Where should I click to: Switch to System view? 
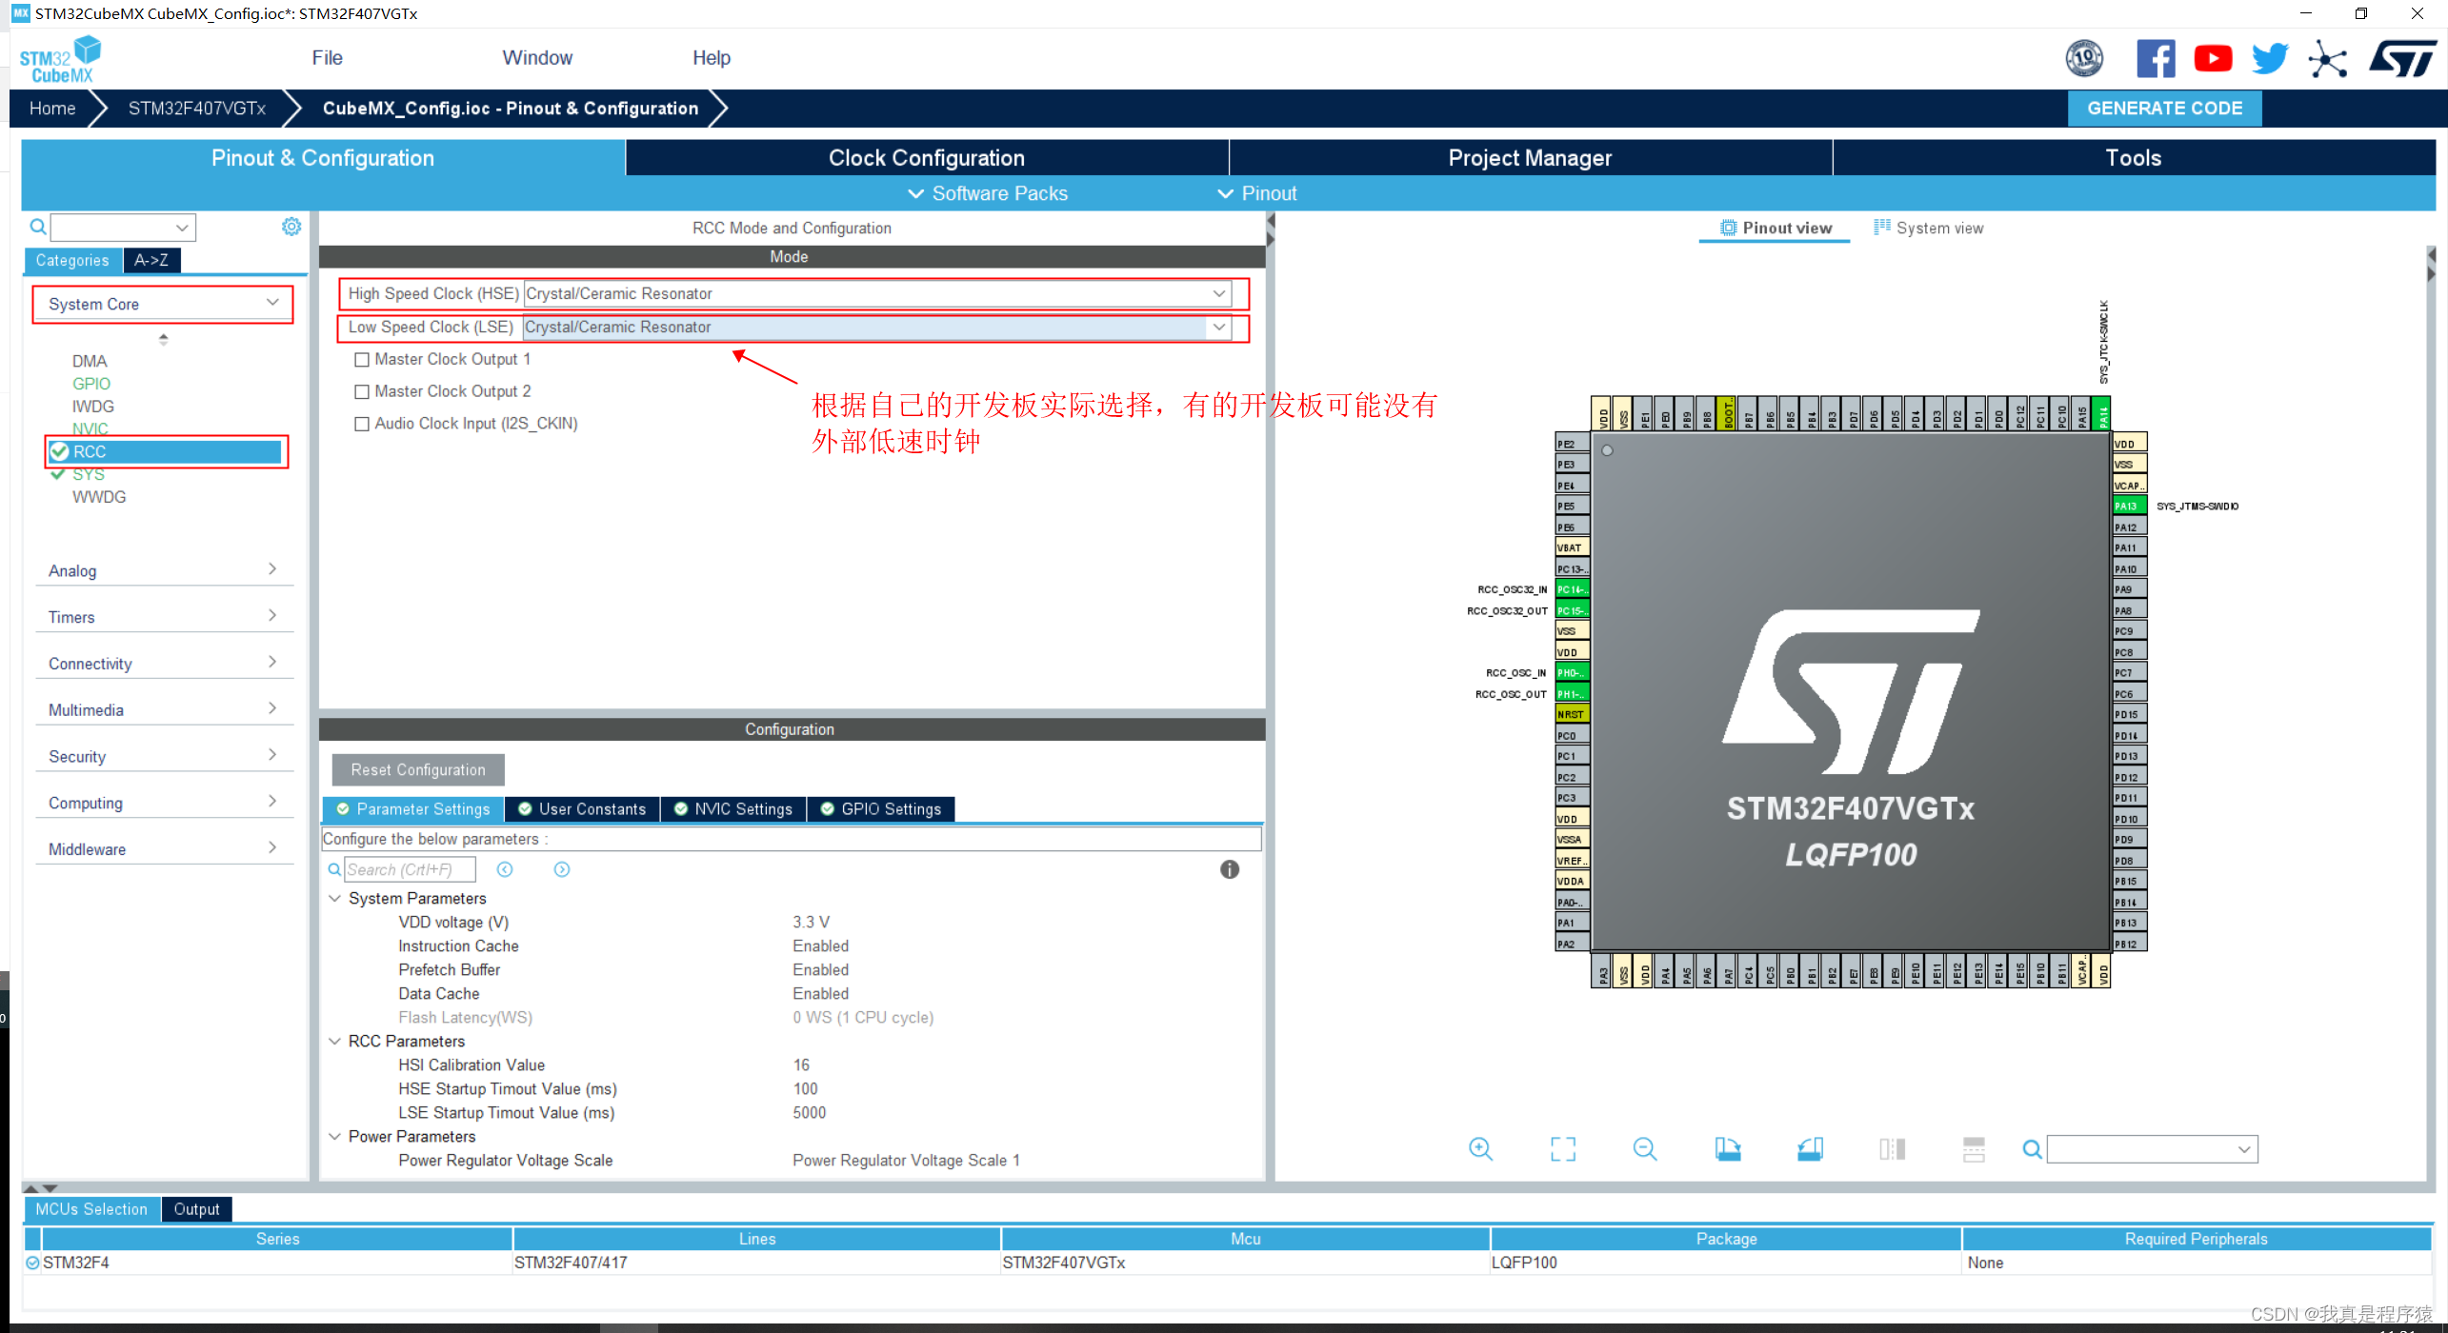(1929, 228)
